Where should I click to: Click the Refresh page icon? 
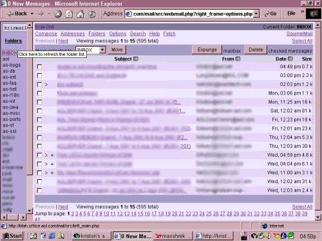point(69,14)
